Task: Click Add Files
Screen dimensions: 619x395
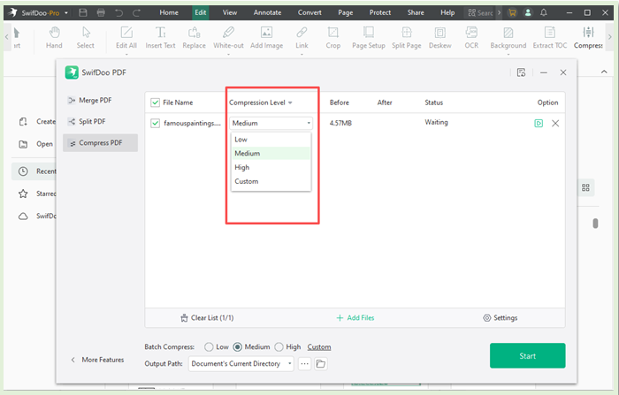Action: (x=355, y=317)
